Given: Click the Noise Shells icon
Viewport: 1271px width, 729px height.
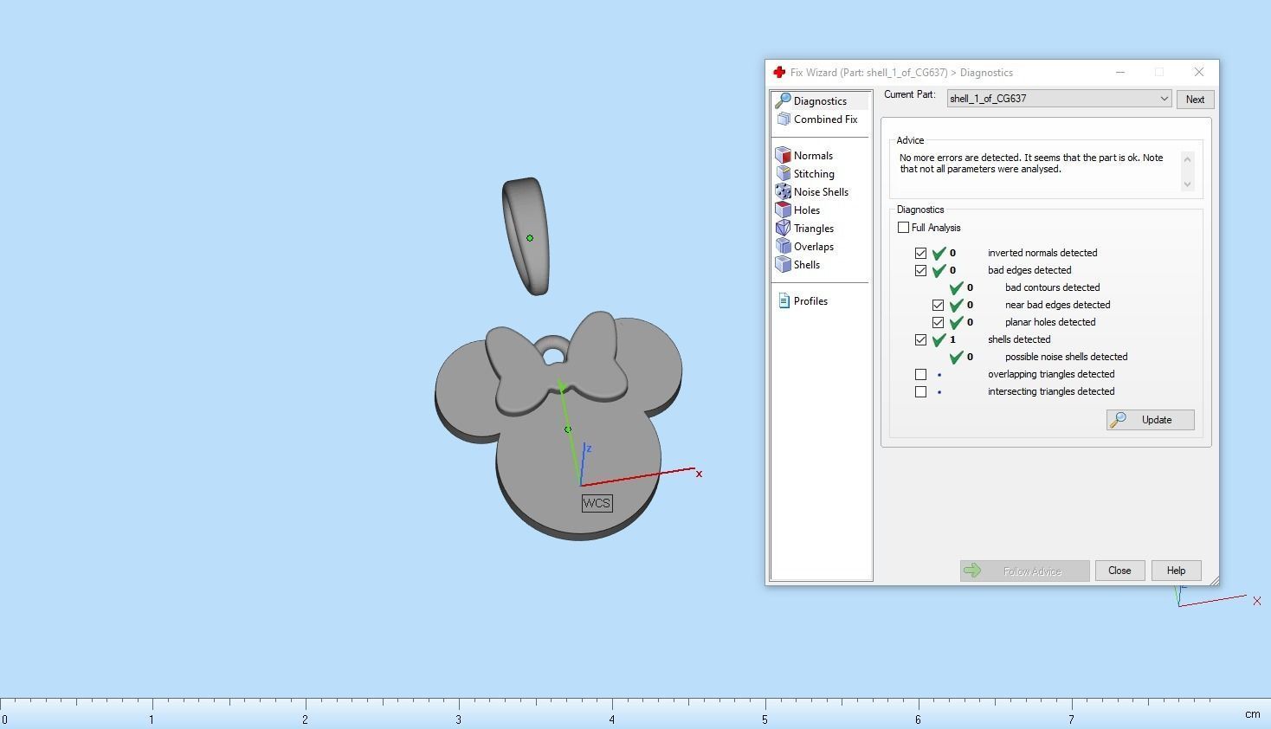Looking at the screenshot, I should point(784,192).
